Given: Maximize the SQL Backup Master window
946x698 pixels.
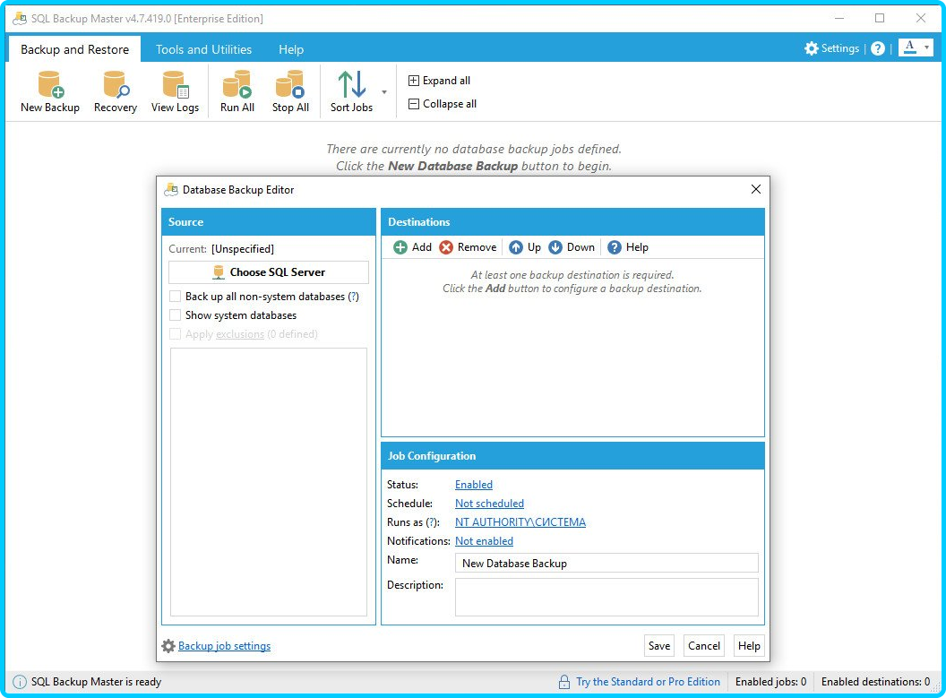Looking at the screenshot, I should click(880, 18).
